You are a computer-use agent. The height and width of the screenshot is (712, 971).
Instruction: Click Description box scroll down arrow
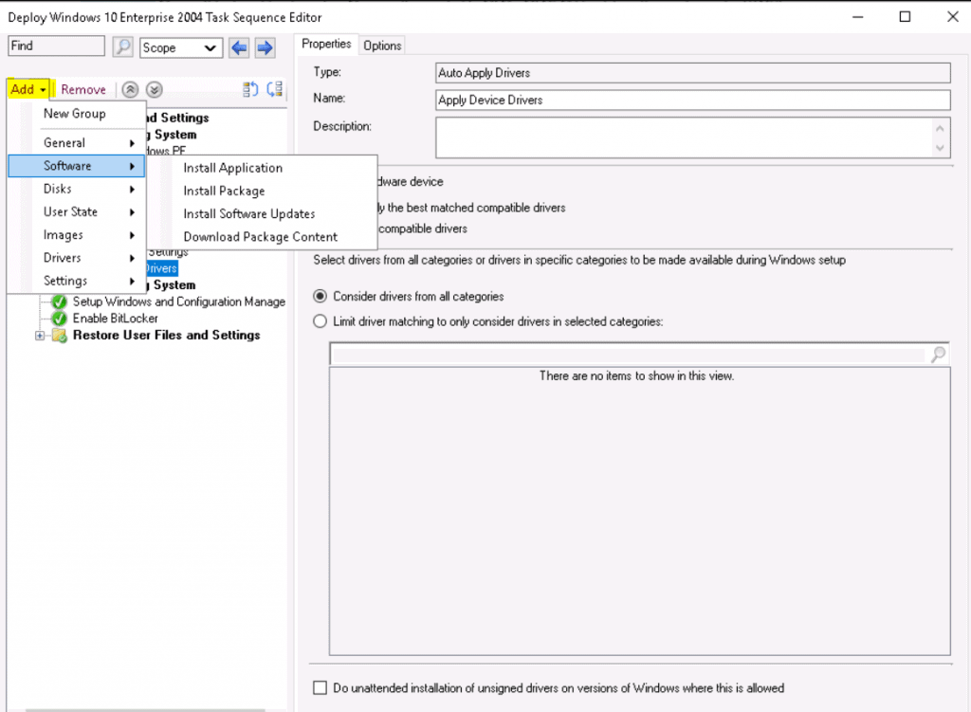[940, 148]
